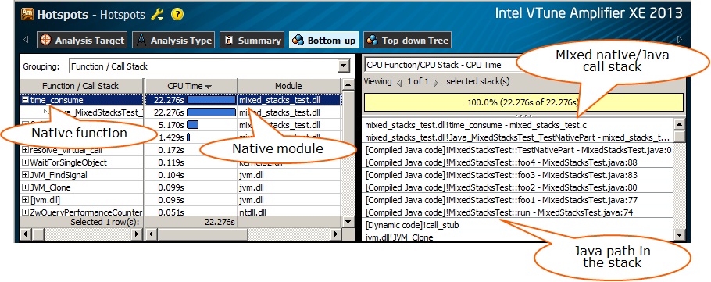The image size is (711, 282).
Task: Click the Analysis Type compass icon
Action: 141,41
